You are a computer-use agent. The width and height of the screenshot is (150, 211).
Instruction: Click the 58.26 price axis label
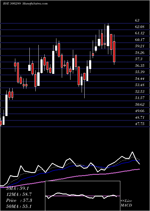pos(140,53)
